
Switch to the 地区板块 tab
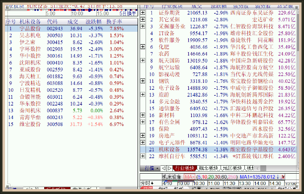tap(232, 168)
